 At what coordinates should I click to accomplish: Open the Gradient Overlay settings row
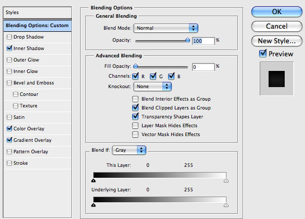pos(37,140)
